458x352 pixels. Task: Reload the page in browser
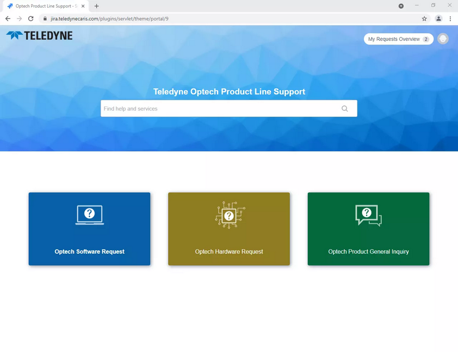tap(30, 18)
